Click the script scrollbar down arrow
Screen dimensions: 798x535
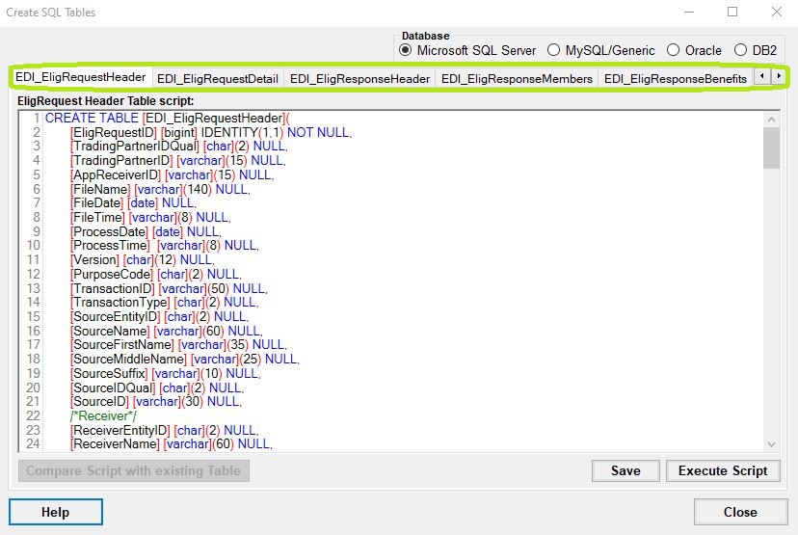point(772,444)
